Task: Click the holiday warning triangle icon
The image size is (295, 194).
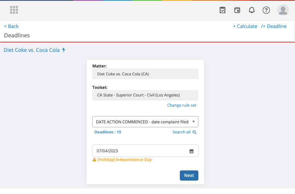Action: (94, 160)
